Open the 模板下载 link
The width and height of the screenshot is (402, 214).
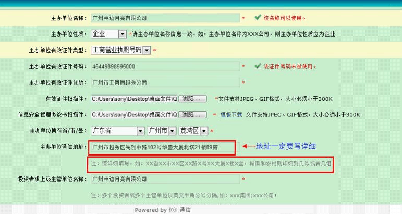pos(231,115)
